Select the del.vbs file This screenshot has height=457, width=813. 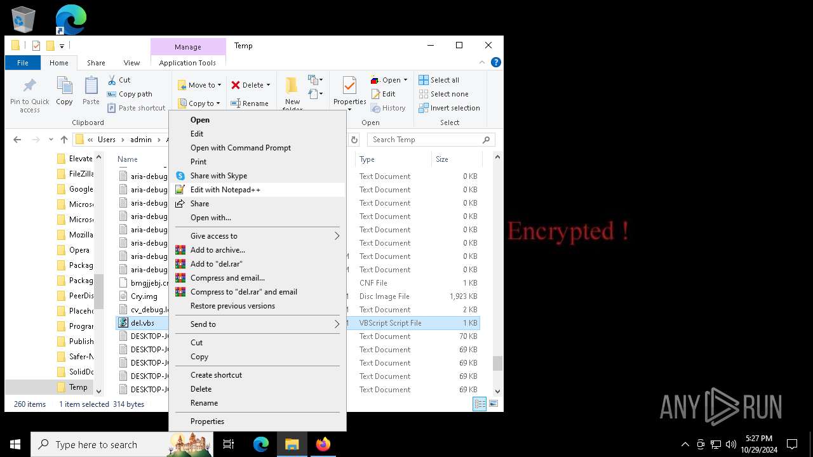[142, 323]
